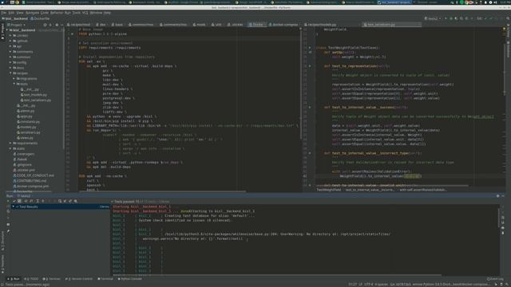This screenshot has height=287, width=511.
Task: Switch to the docker-compose editor tab
Action: click(x=283, y=25)
